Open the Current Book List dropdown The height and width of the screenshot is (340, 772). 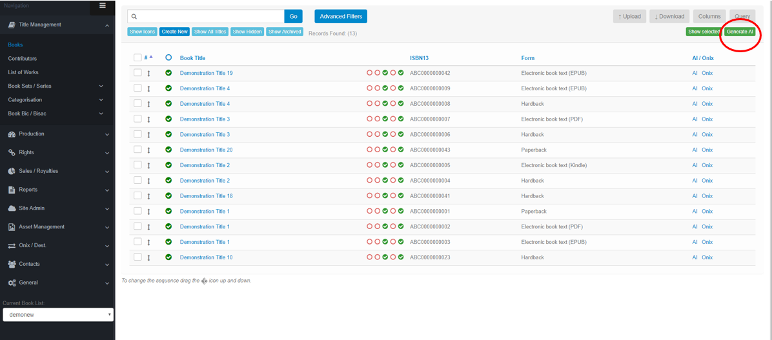58,314
